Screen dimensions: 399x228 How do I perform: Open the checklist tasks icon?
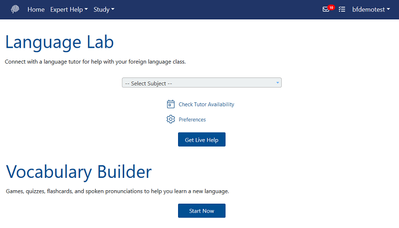pyautogui.click(x=342, y=9)
